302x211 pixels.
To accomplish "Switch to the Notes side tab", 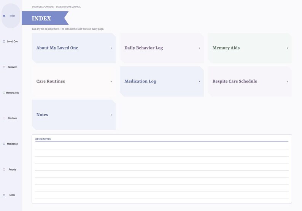I will [x=11, y=195].
